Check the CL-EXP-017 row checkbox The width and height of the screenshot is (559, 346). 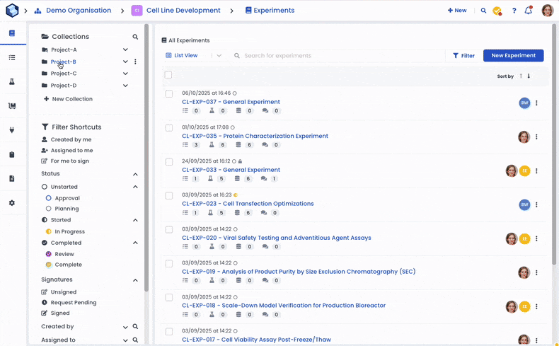[x=169, y=331]
